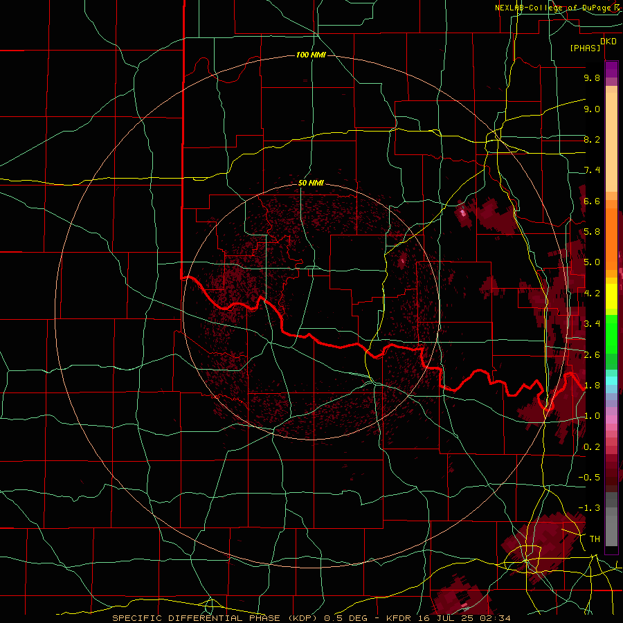Click the 50 NMI range ring label
Viewport: 623px width, 623px height.
point(311,183)
